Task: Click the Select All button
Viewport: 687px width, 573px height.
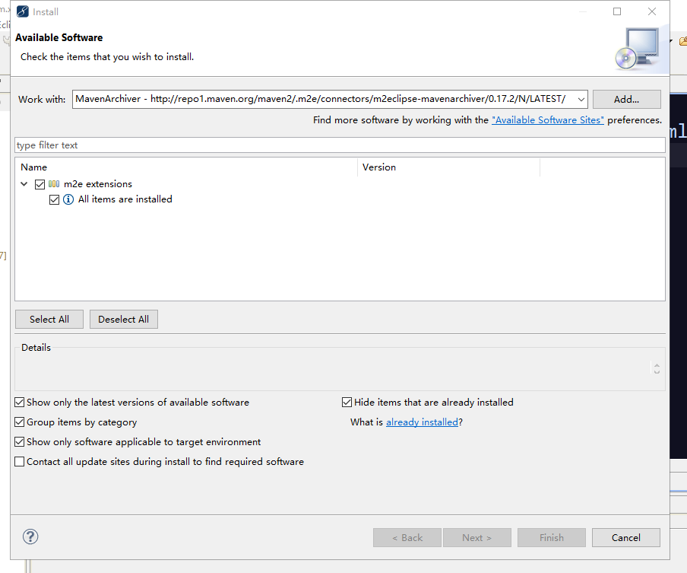Action: click(x=49, y=320)
